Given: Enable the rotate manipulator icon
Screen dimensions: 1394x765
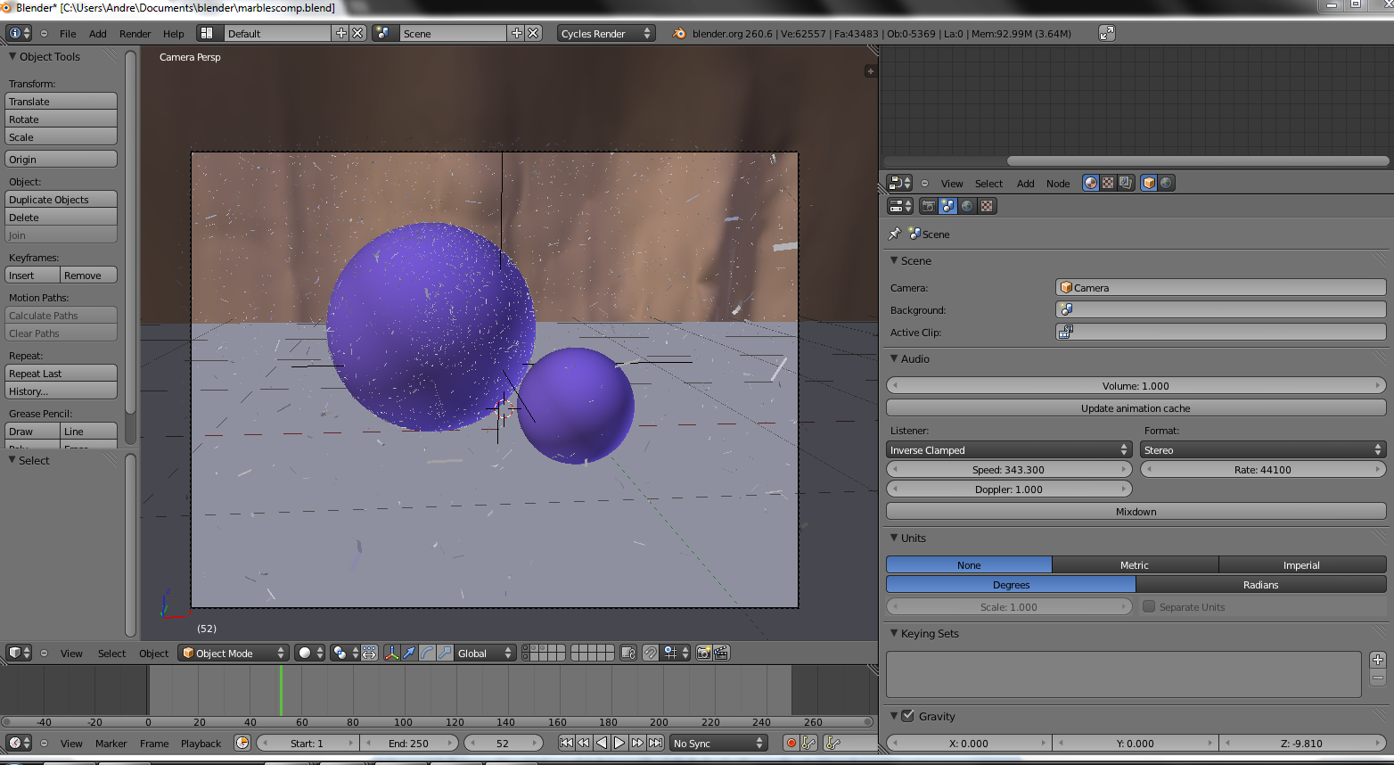Looking at the screenshot, I should point(427,654).
